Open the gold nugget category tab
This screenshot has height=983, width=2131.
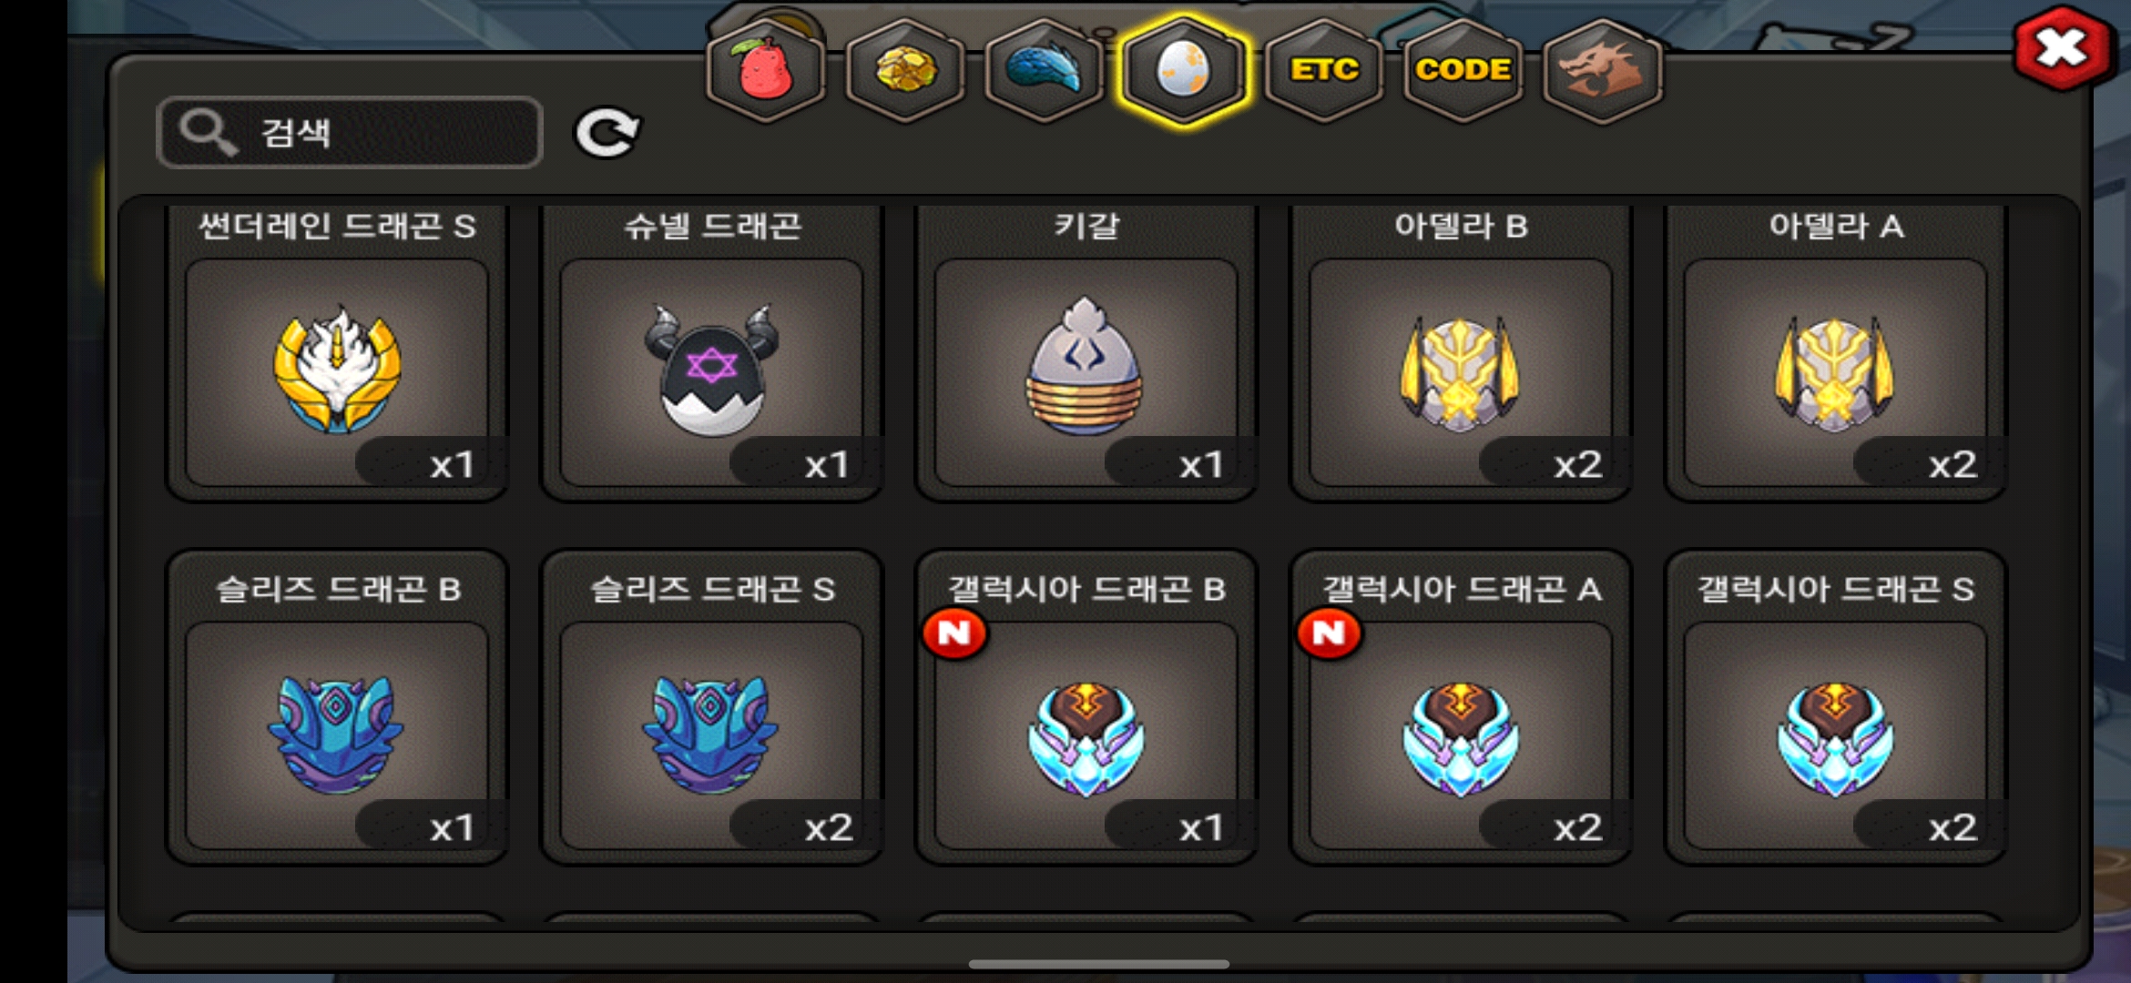coord(905,70)
